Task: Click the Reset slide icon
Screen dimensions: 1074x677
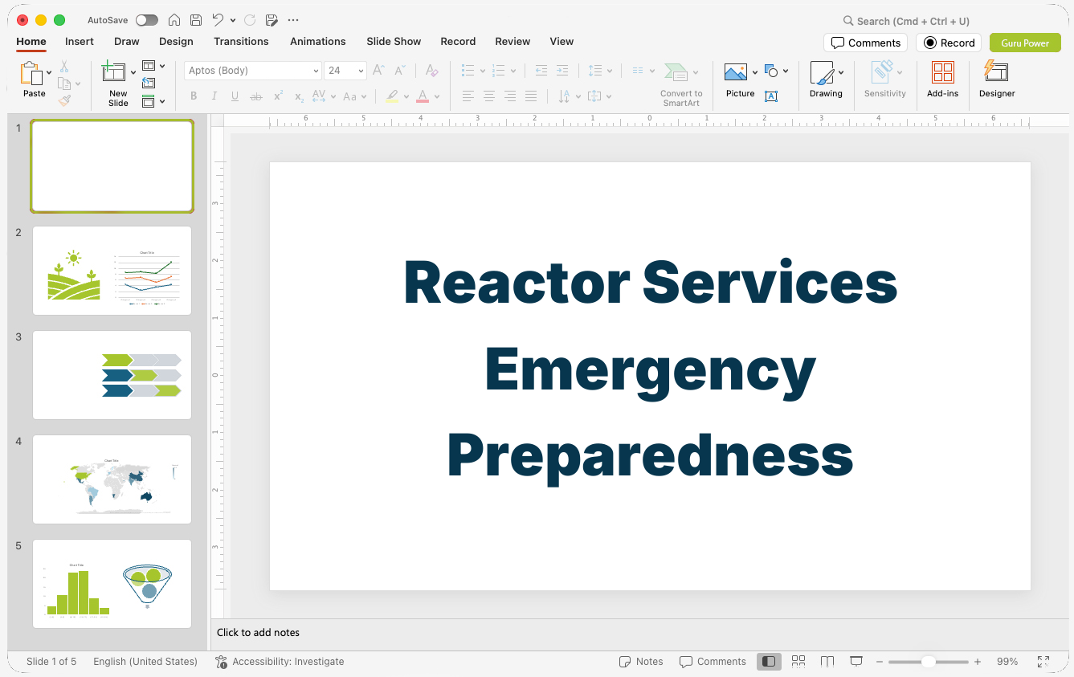Action: pos(149,83)
